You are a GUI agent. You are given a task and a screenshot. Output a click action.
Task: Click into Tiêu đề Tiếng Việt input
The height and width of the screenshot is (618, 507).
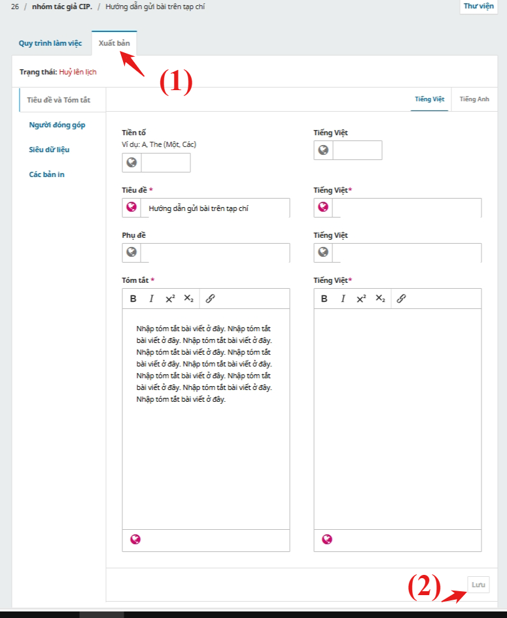407,208
